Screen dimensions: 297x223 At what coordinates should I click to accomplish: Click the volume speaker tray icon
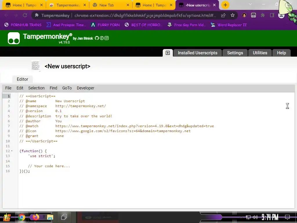(255, 217)
